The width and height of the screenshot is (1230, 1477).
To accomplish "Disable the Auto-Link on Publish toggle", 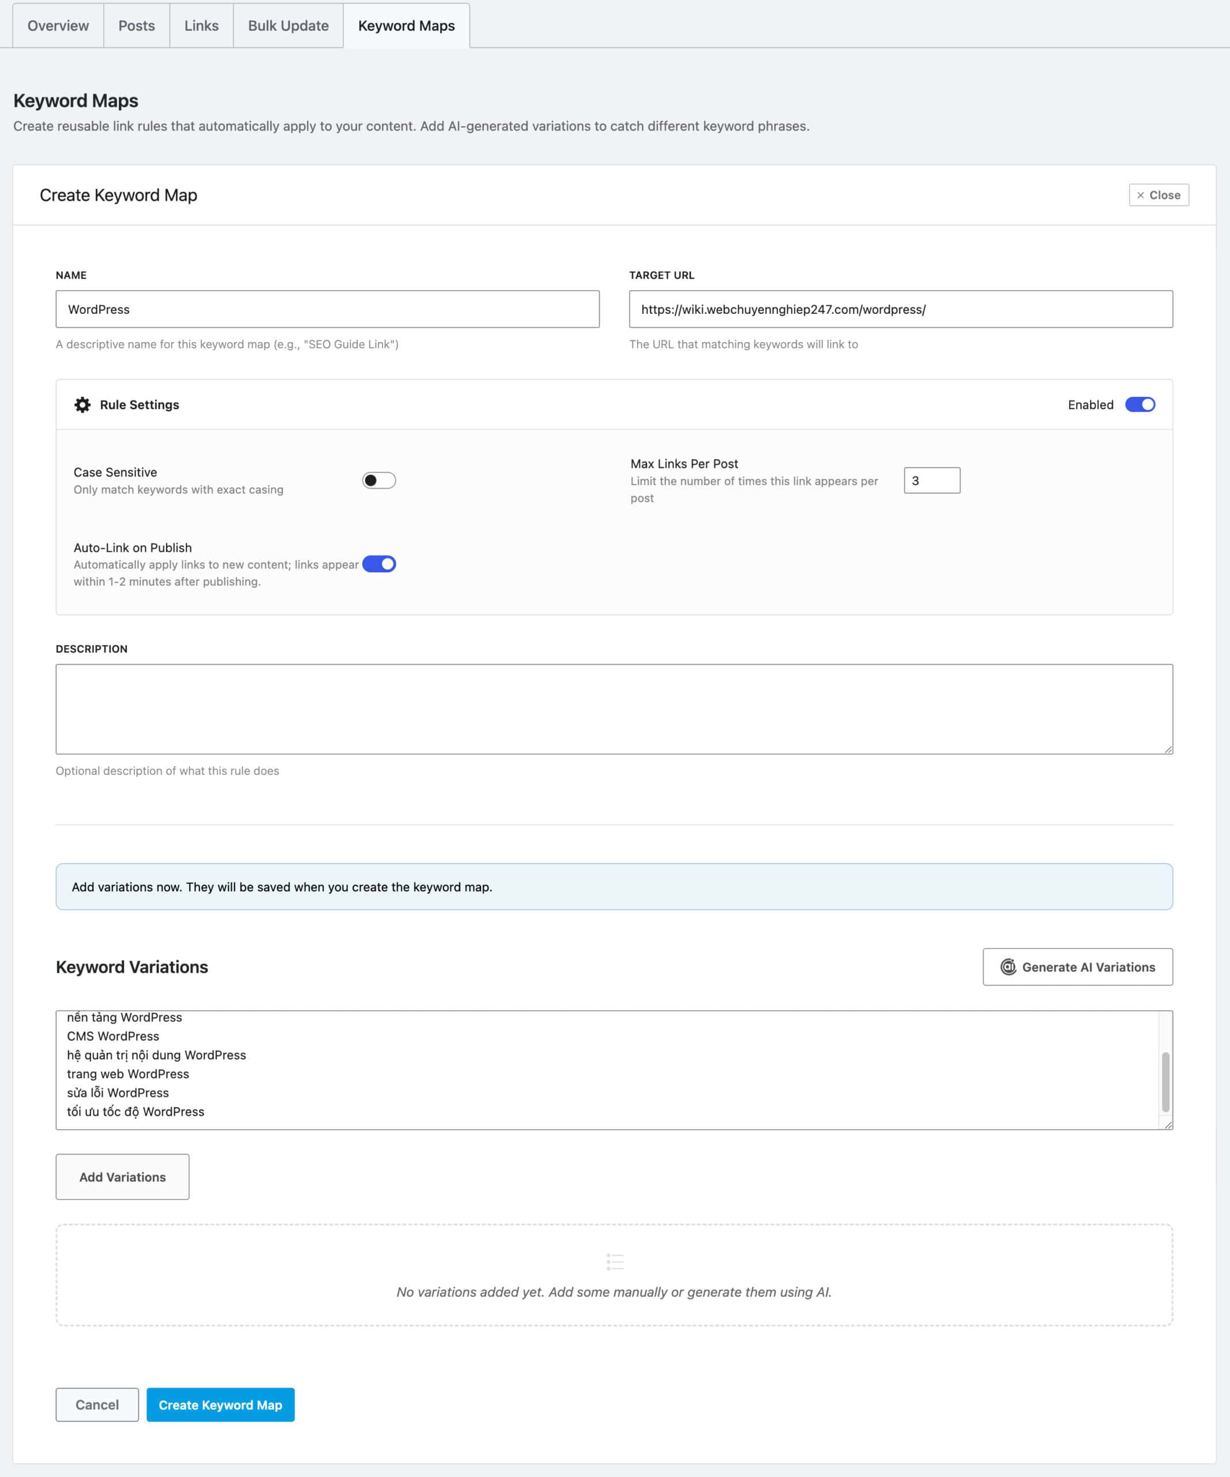I will click(x=379, y=564).
